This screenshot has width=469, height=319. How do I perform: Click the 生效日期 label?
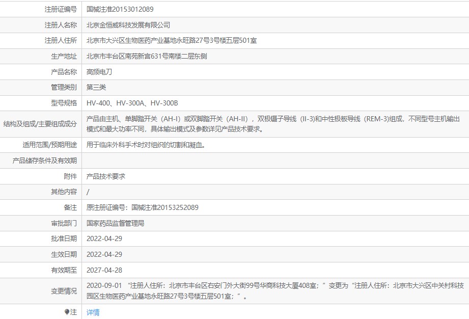[x=64, y=254]
